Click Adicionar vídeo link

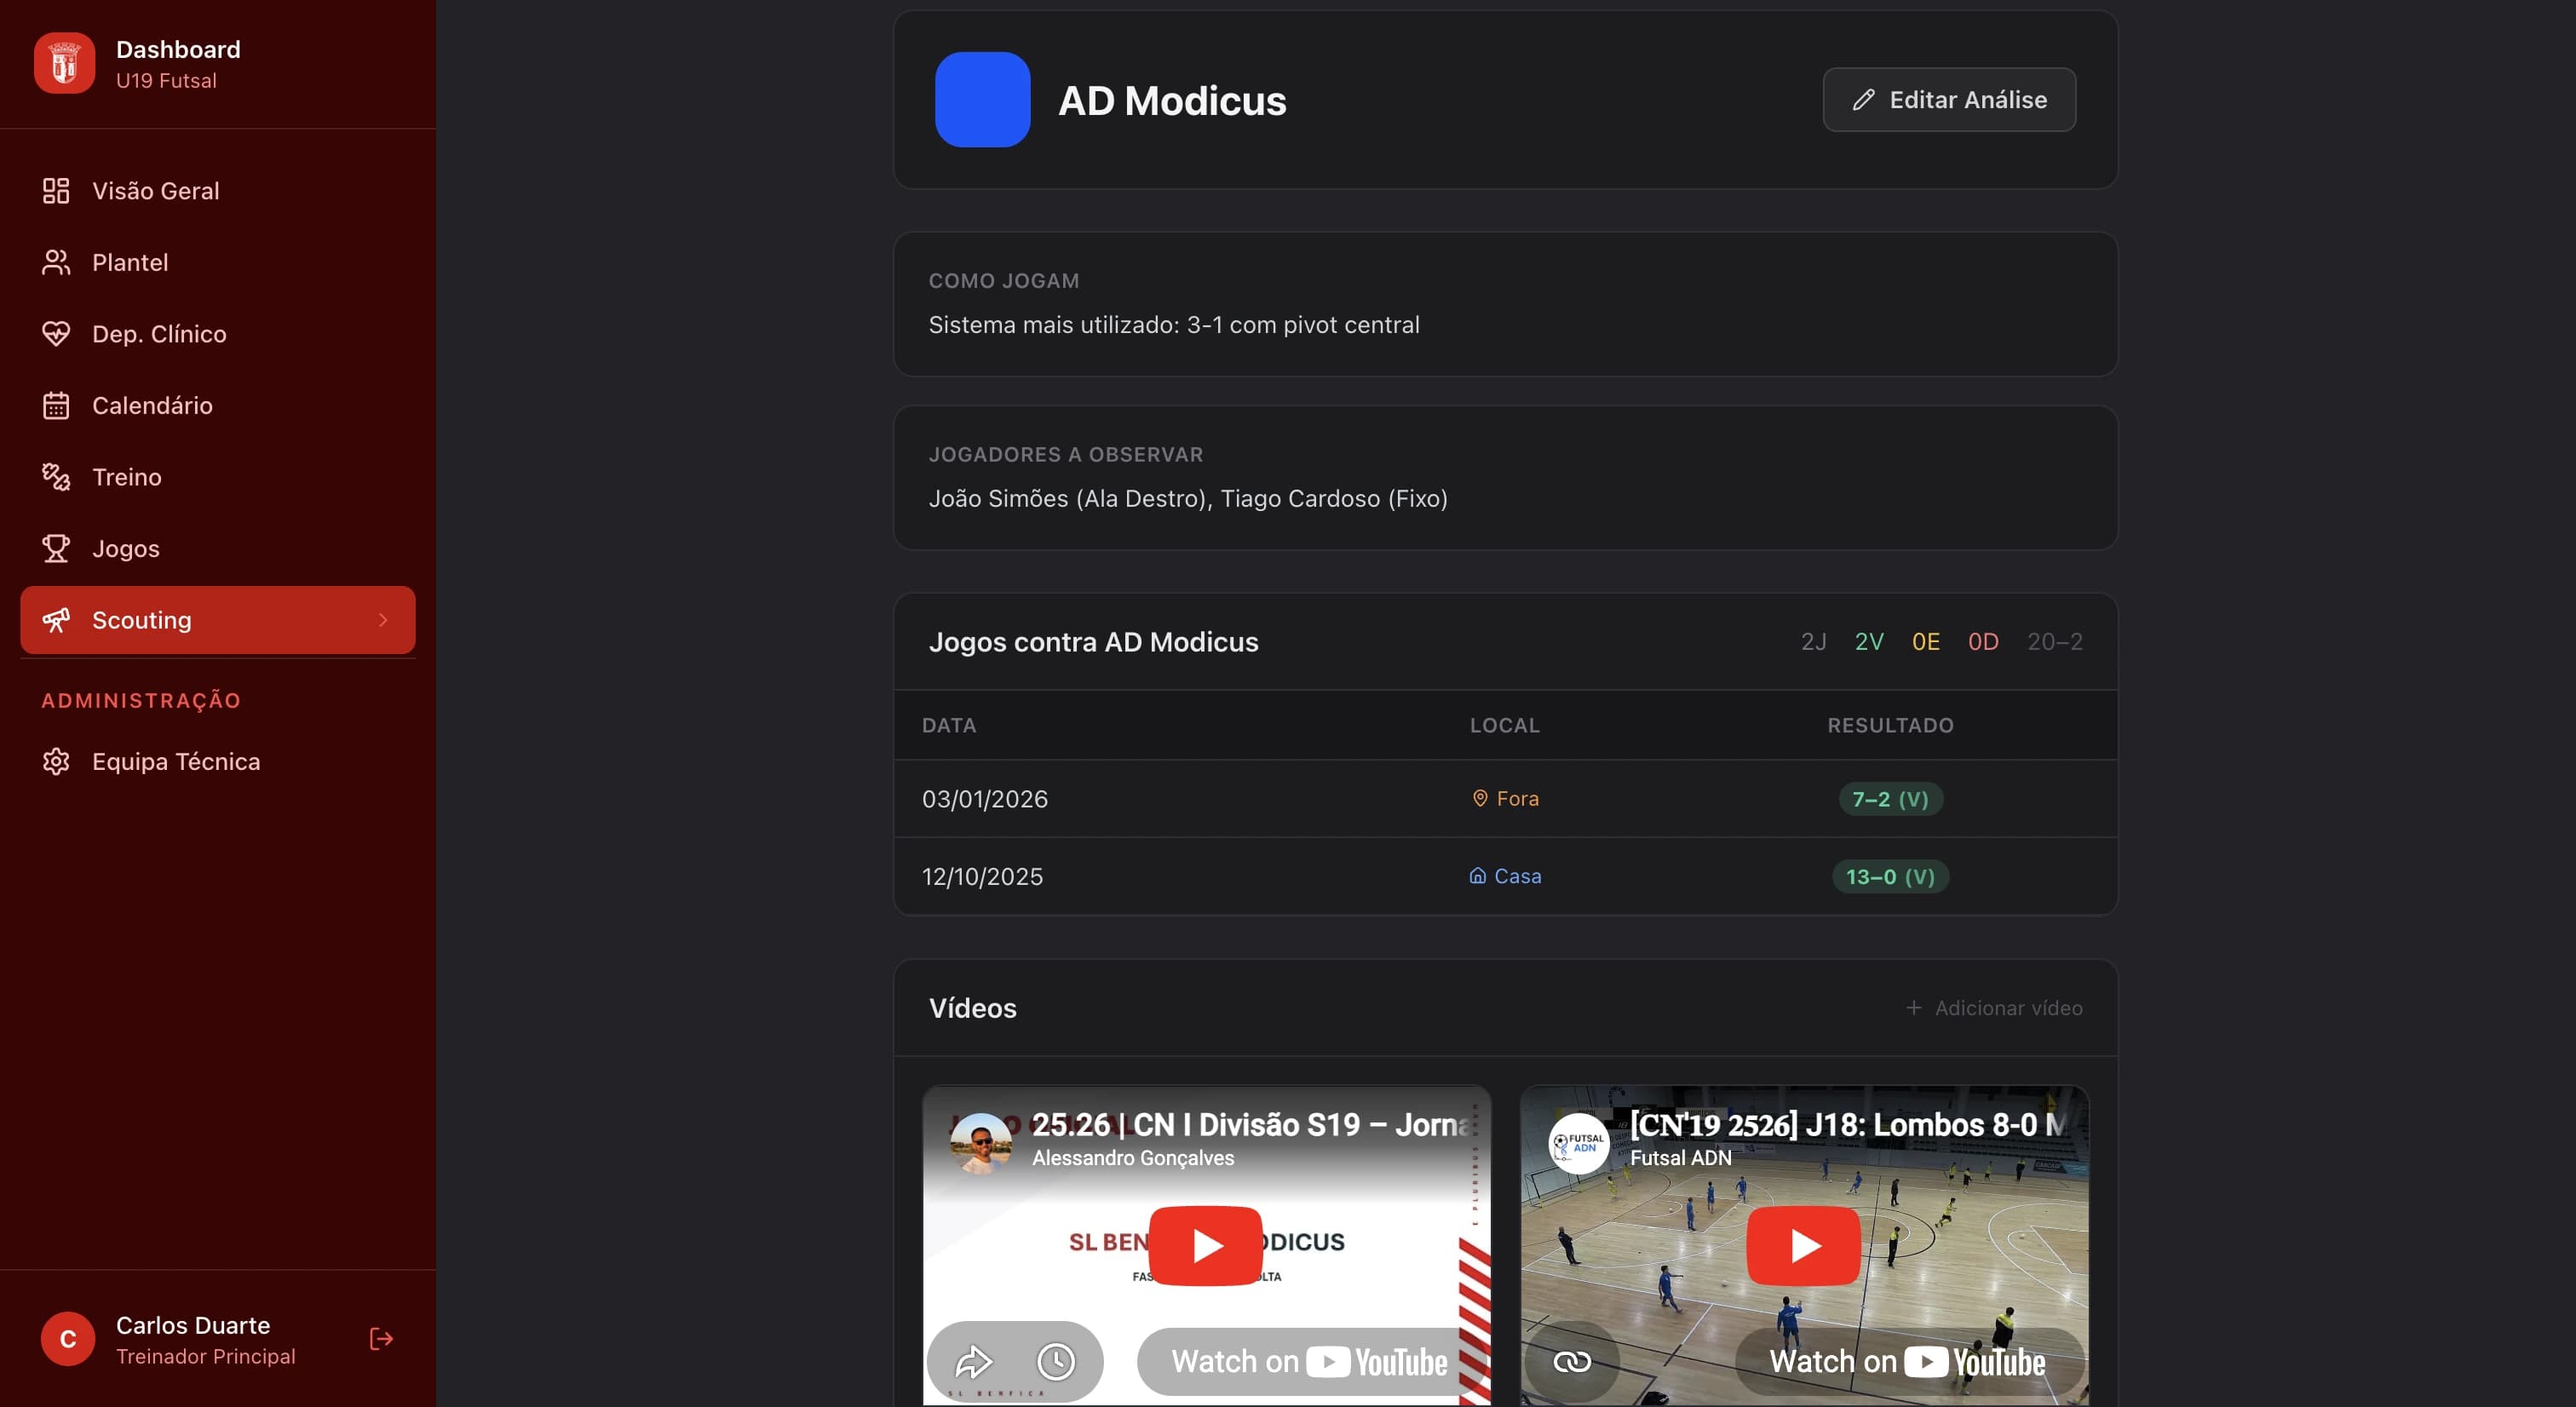pyautogui.click(x=1994, y=1007)
